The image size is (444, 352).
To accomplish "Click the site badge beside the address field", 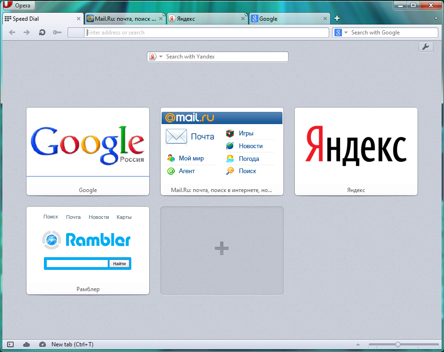I will pos(76,33).
